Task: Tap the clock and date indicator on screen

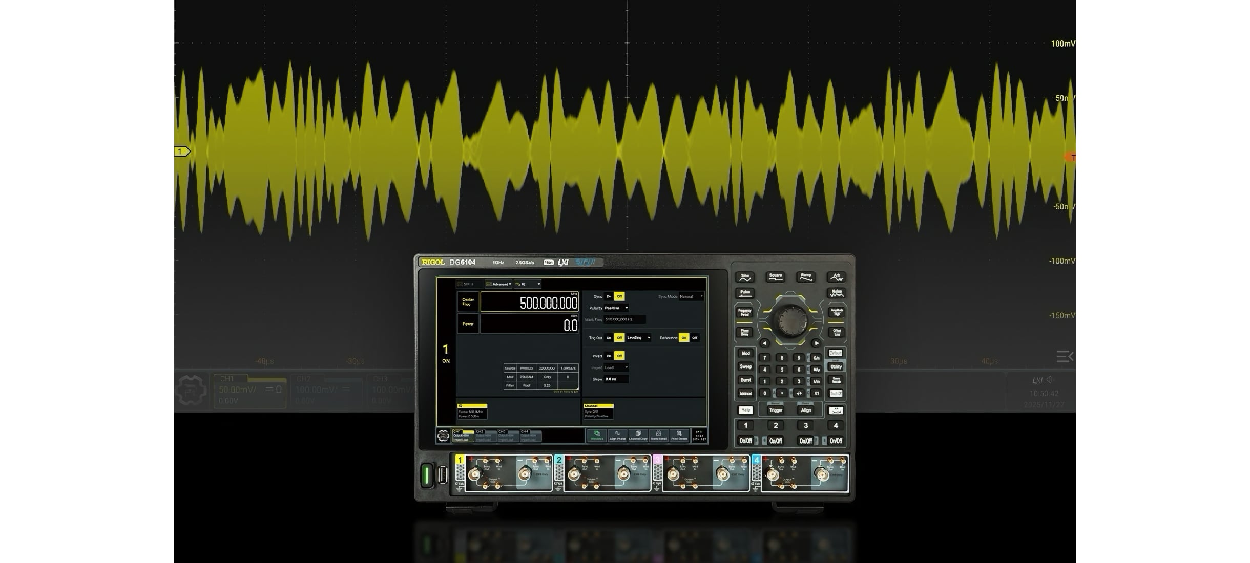Action: tap(699, 436)
